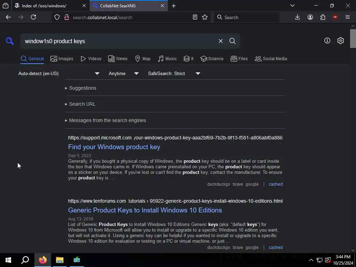Viewport: 356px width, 267px height.
Task: Open SearXNG preferences gear
Action: click(340, 41)
